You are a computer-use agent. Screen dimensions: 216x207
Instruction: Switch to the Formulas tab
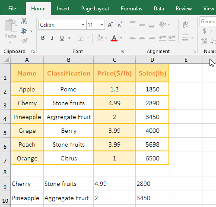click(x=131, y=9)
